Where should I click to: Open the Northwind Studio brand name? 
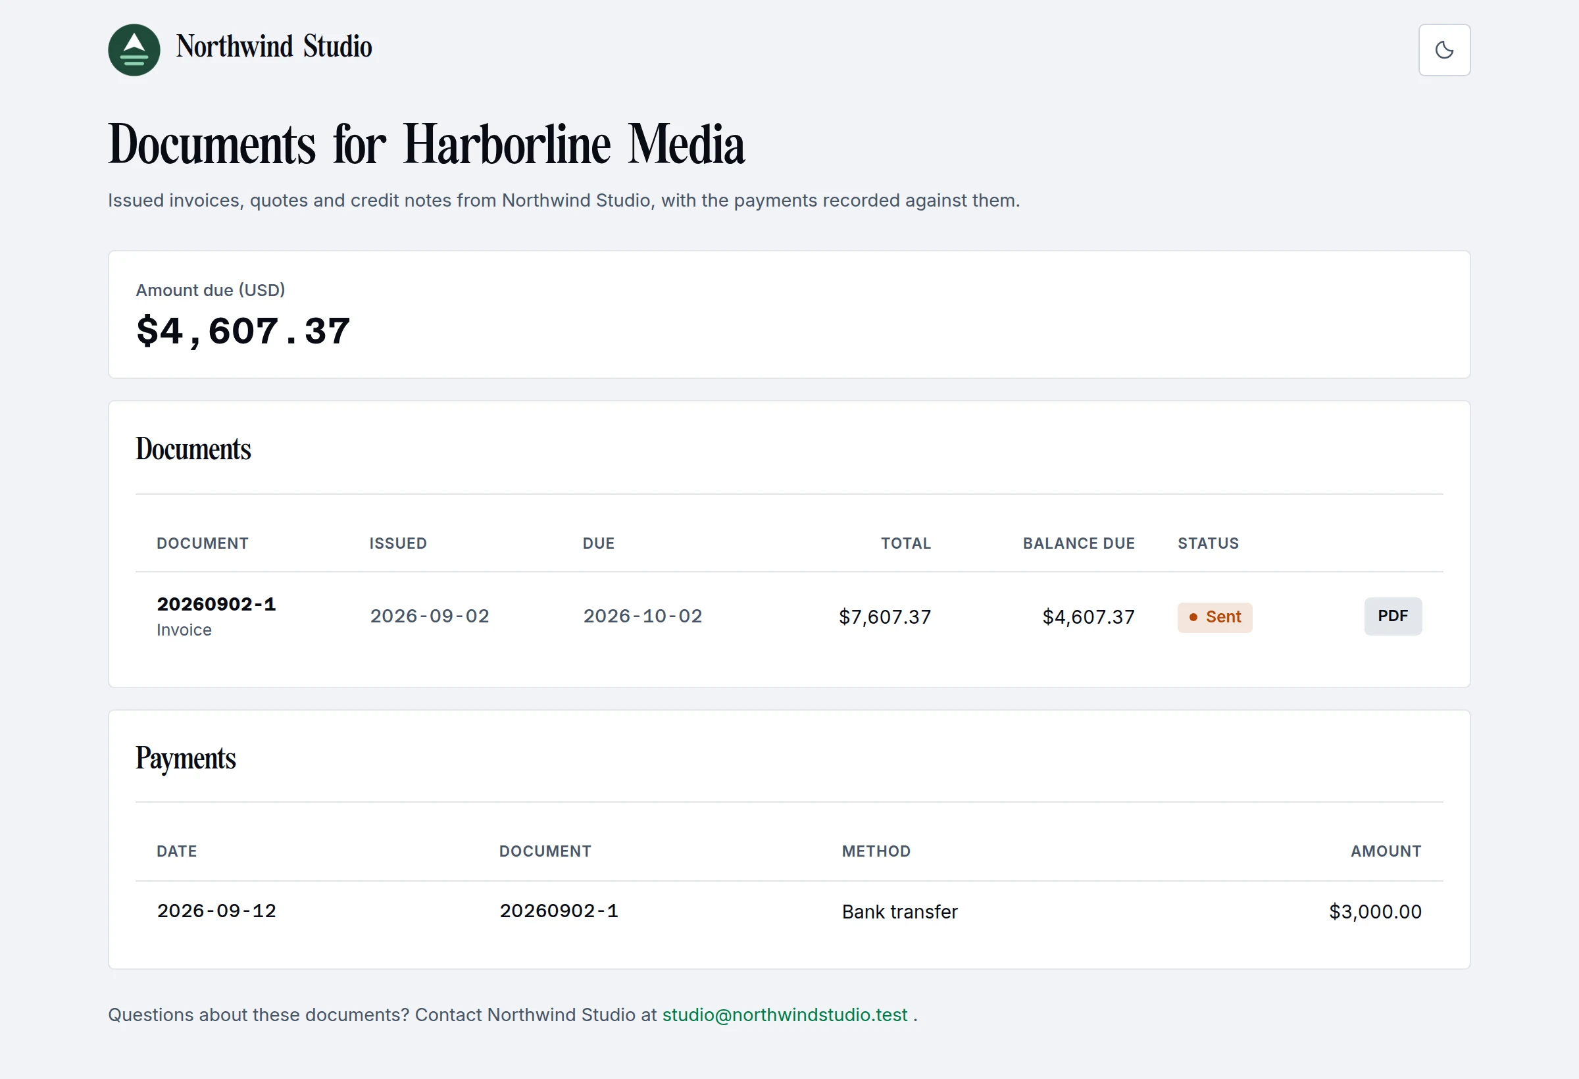[x=274, y=47]
